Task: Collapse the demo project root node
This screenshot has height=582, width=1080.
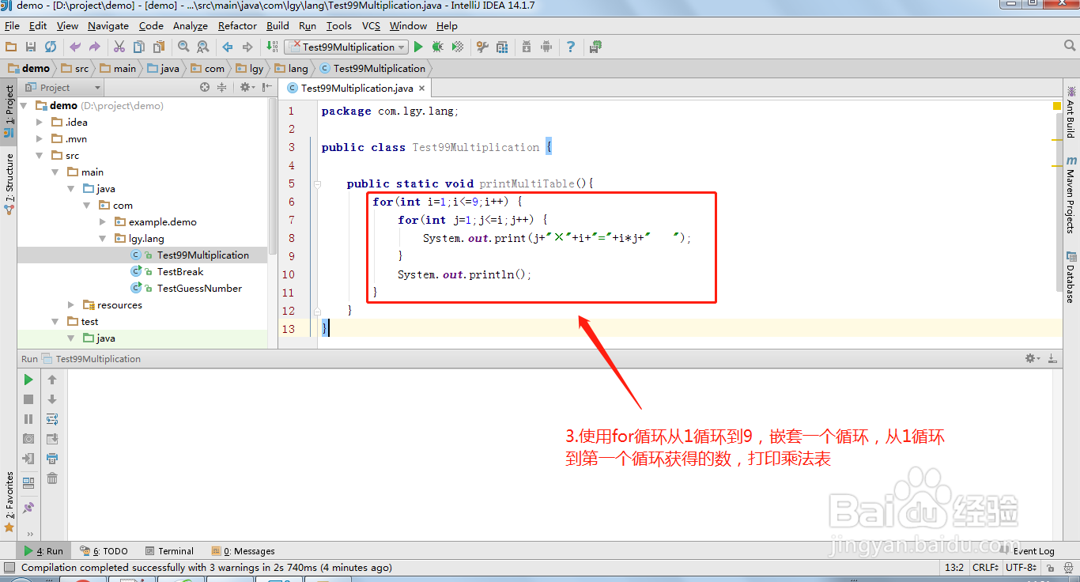Action: point(24,105)
